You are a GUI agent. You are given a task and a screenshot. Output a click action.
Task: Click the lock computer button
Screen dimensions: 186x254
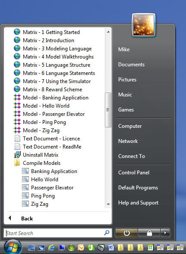point(149,233)
